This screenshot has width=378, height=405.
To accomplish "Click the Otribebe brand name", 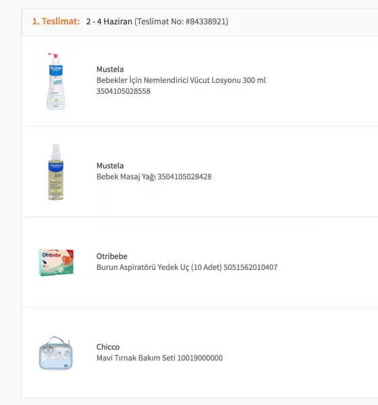I will pos(112,256).
